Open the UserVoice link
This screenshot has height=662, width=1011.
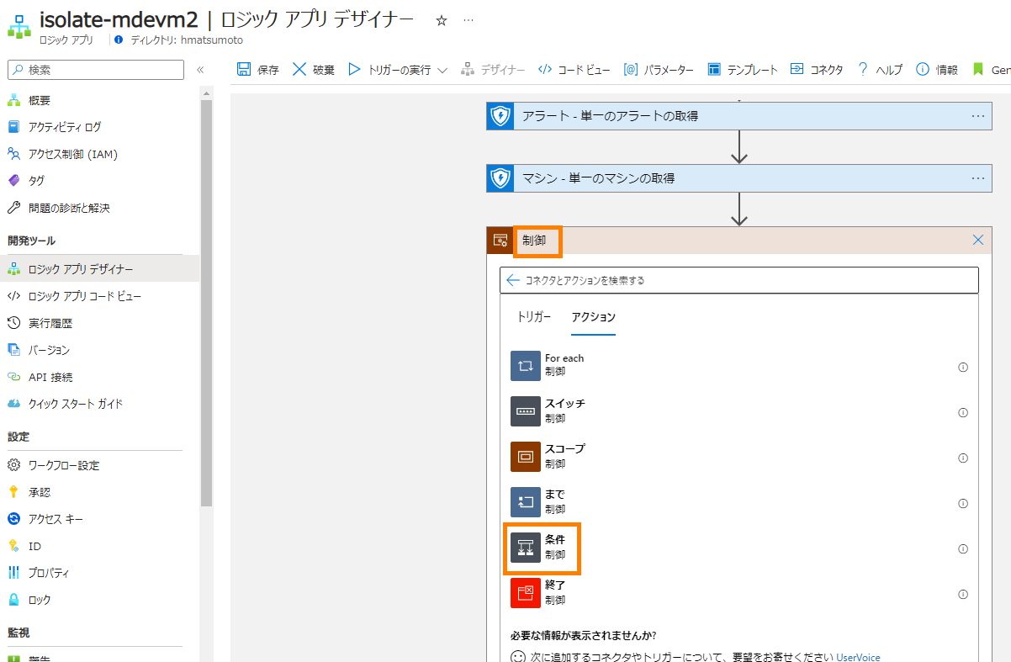(858, 657)
